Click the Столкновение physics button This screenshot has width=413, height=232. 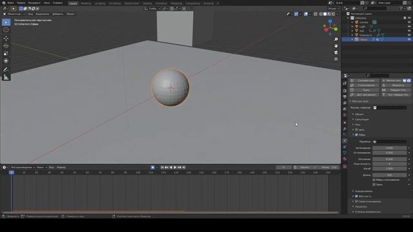[365, 85]
